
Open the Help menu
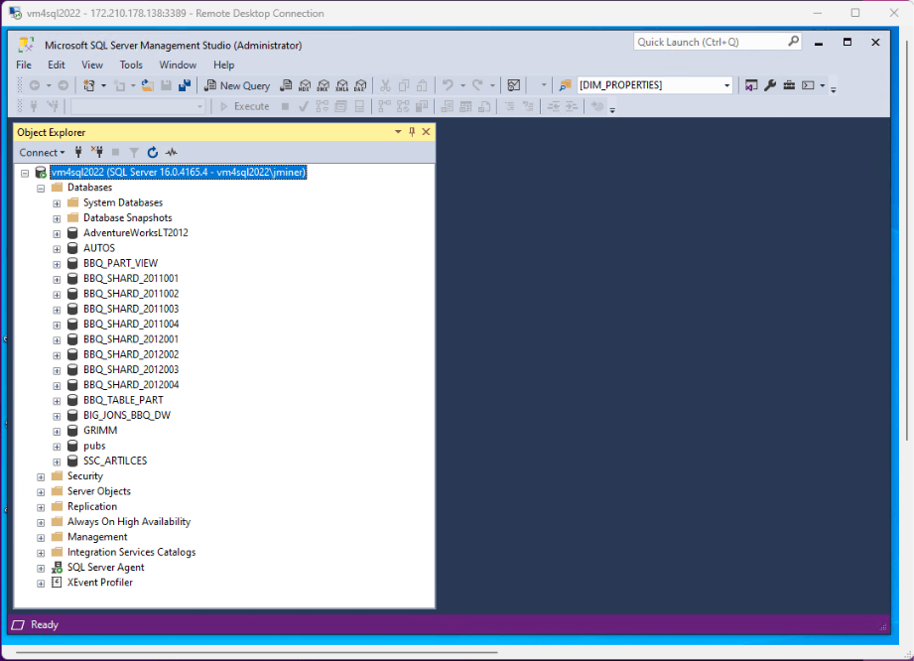click(224, 65)
